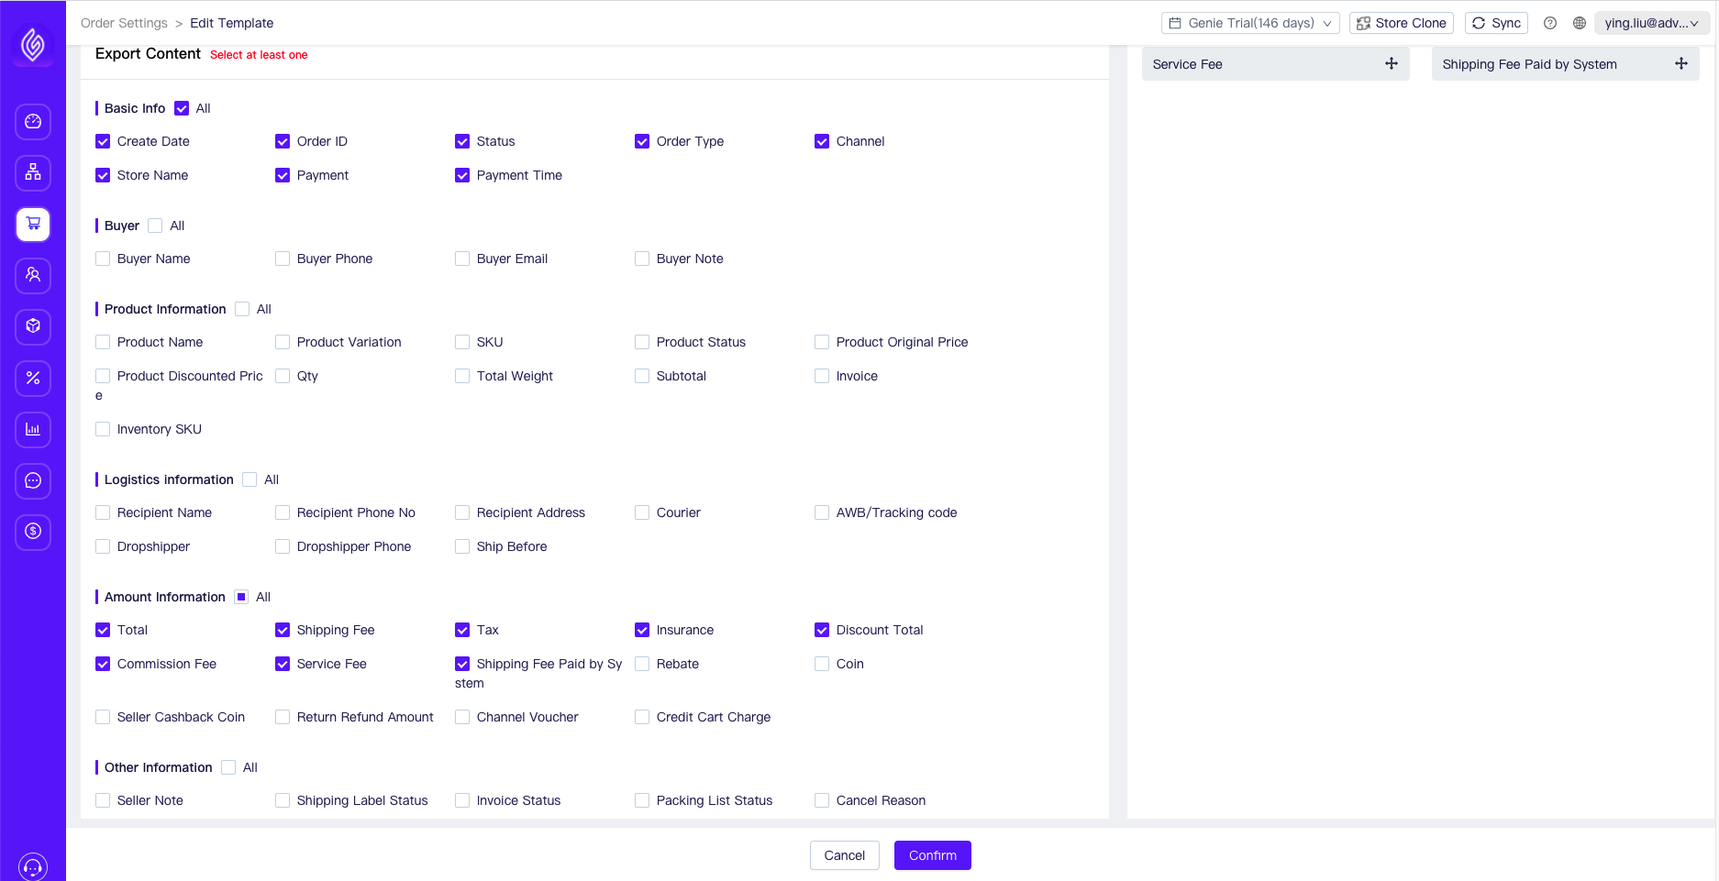Check the Inventory SKU checkbox
Image resolution: width=1719 pixels, height=881 pixels.
coord(103,429)
